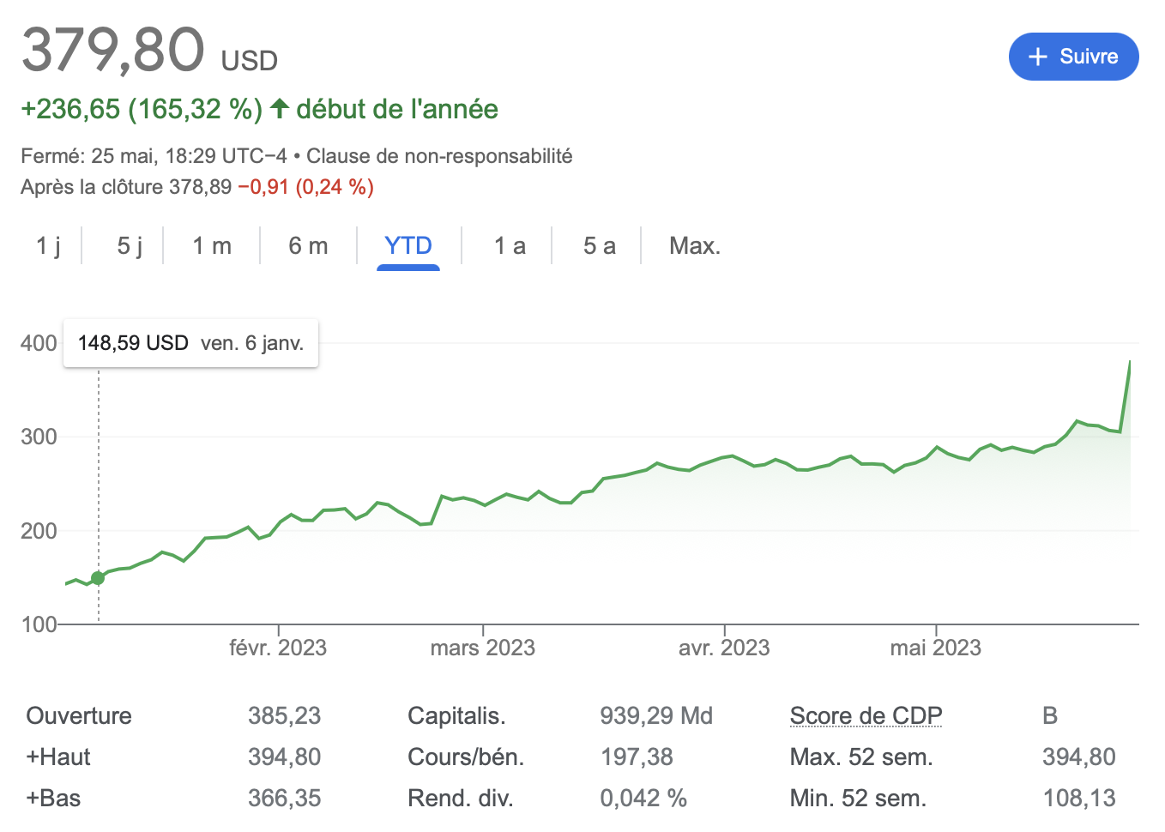The image size is (1165, 832).
Task: Show the 1 m chart range
Action: point(212,246)
